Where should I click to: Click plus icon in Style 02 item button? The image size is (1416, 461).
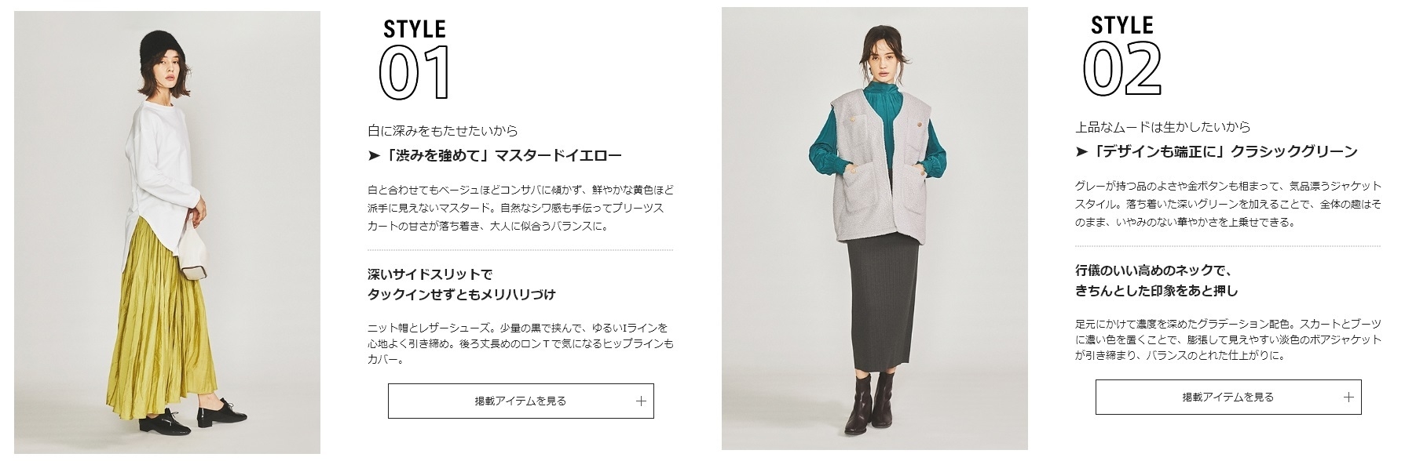tap(1348, 397)
